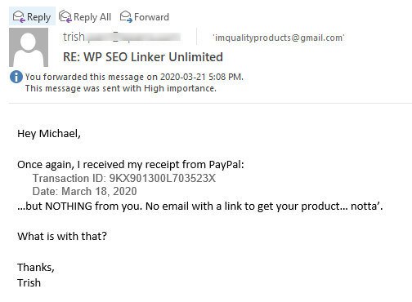The image size is (412, 302).
Task: Click the 'You forwarded this message' info line
Action: [134, 77]
